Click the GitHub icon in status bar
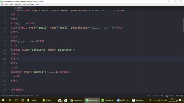184x103 pixels. pyautogui.click(x=170, y=96)
